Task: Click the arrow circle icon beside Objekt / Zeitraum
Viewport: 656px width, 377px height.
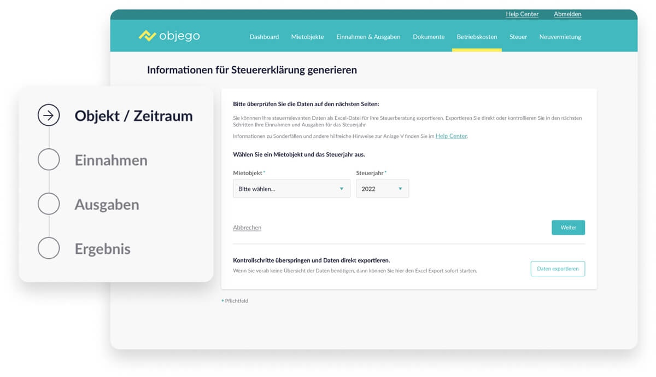Action: [x=49, y=115]
